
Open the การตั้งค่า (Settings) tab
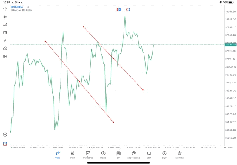180,155
